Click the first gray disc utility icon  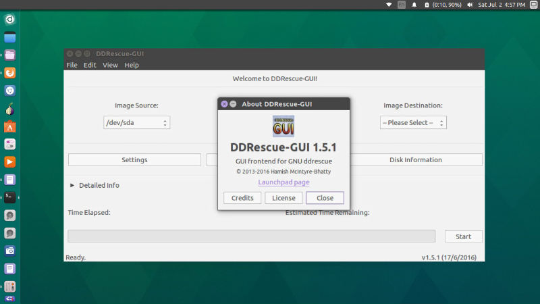tap(9, 216)
